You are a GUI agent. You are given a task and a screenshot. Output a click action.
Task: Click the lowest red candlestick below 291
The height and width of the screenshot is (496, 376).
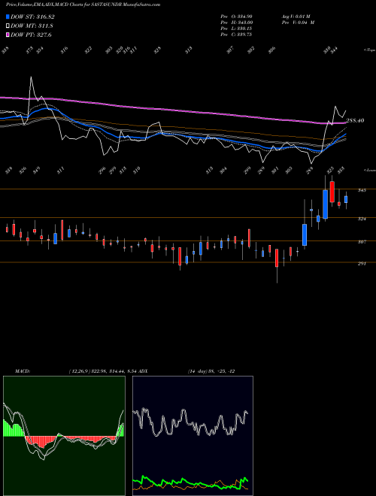coord(277,258)
